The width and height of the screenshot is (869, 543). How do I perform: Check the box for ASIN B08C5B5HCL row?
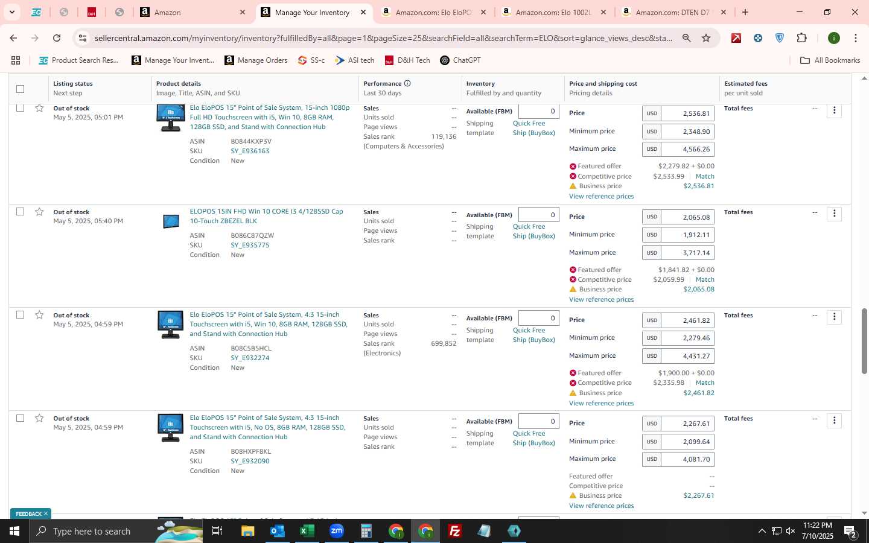[x=20, y=315]
